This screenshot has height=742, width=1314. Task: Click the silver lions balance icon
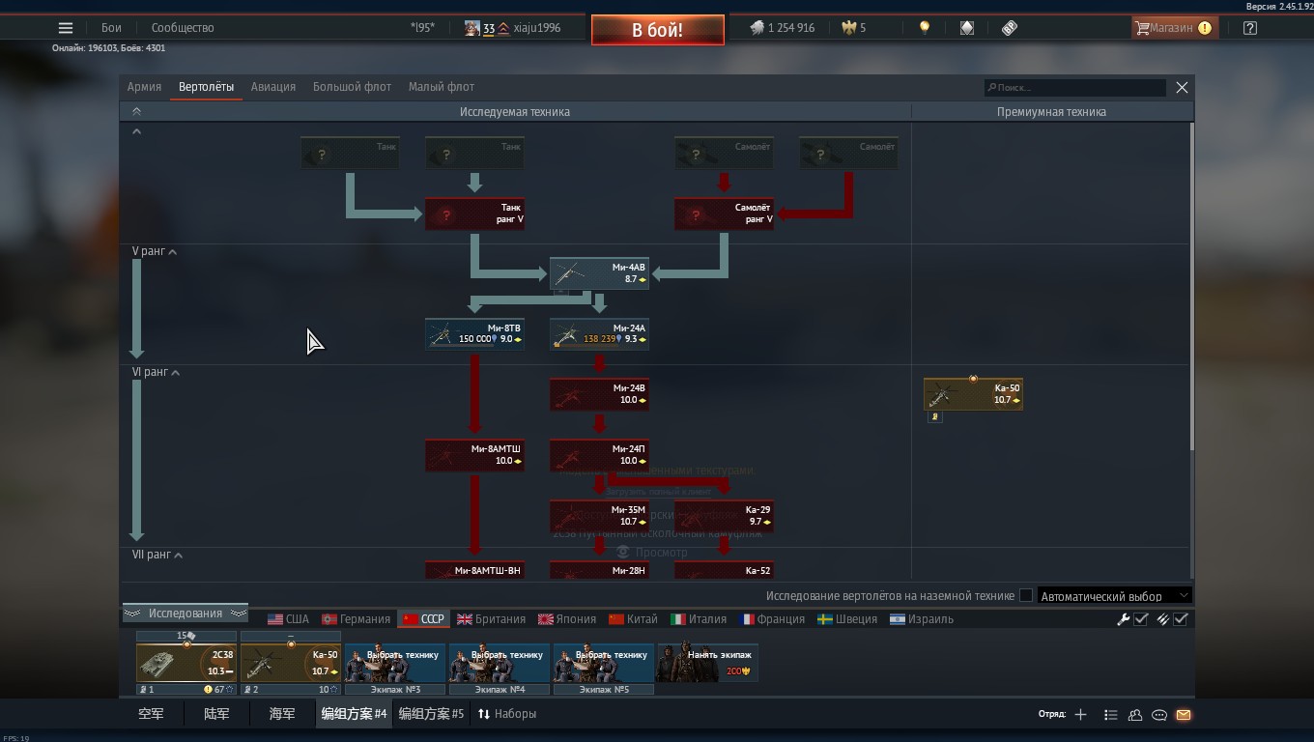point(757,28)
